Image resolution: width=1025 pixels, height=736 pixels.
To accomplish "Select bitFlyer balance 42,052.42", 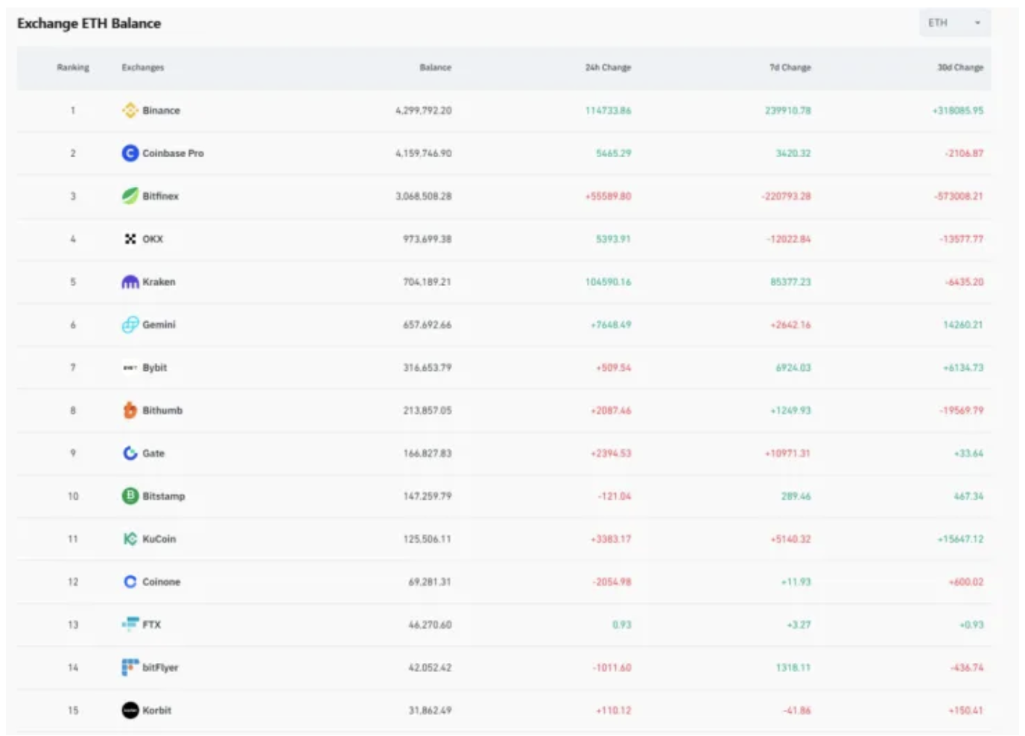I will click(430, 667).
